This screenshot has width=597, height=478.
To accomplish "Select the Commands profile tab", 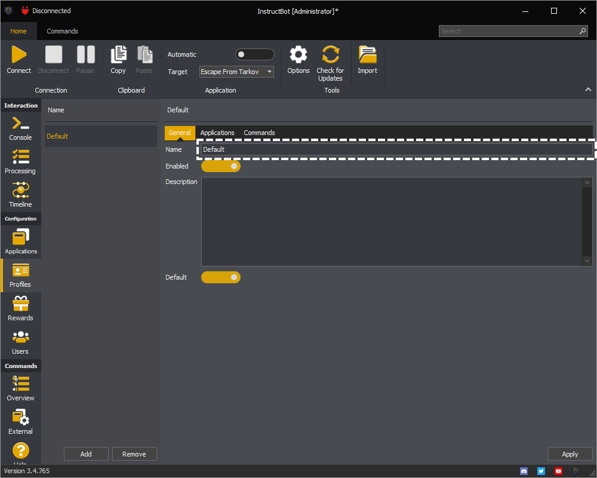I will click(x=259, y=133).
